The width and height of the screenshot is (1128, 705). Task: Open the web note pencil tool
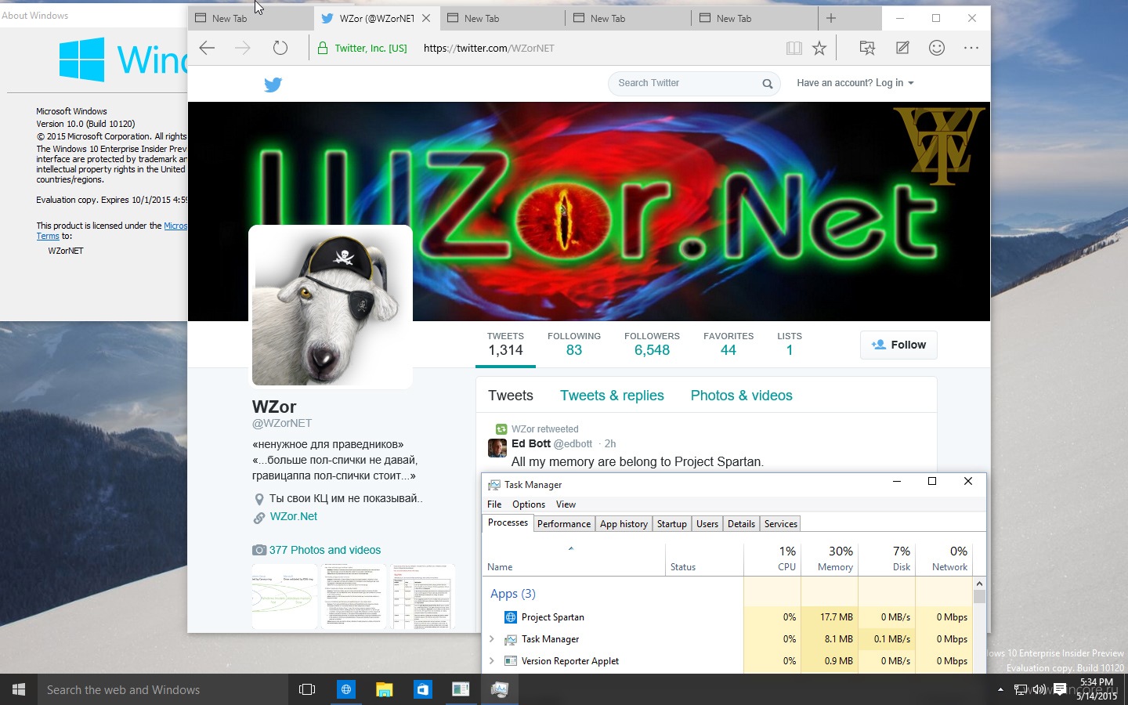click(x=902, y=48)
